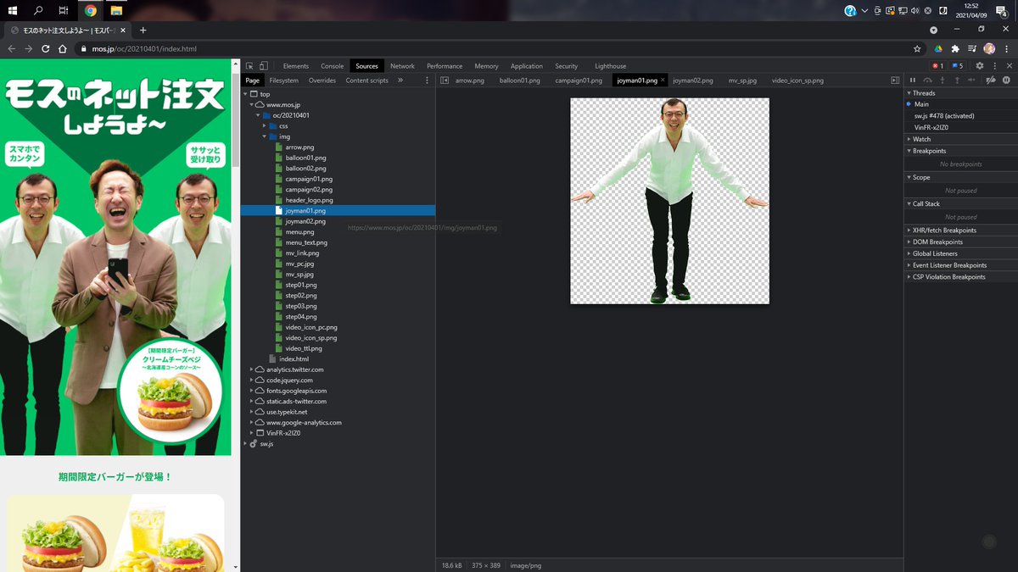Viewport: 1018px width, 572px height.
Task: Toggle pause on exceptions button
Action: pos(1006,81)
